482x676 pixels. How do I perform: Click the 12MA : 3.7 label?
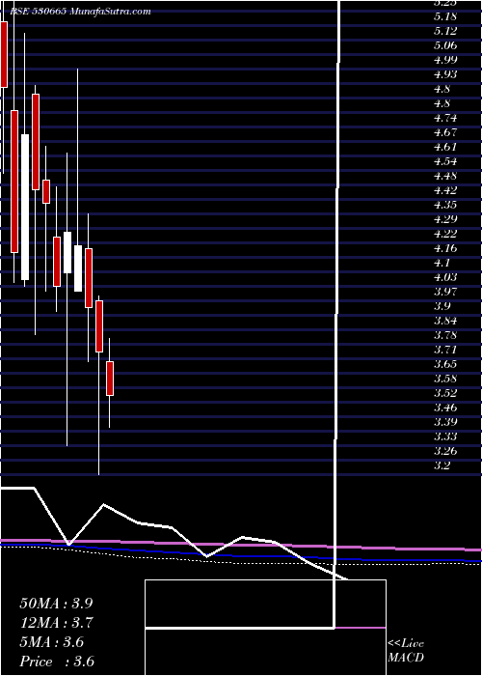[x=57, y=623]
